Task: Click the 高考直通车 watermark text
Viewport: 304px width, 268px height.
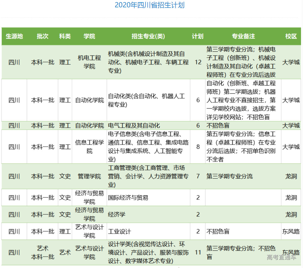Action: (281, 257)
